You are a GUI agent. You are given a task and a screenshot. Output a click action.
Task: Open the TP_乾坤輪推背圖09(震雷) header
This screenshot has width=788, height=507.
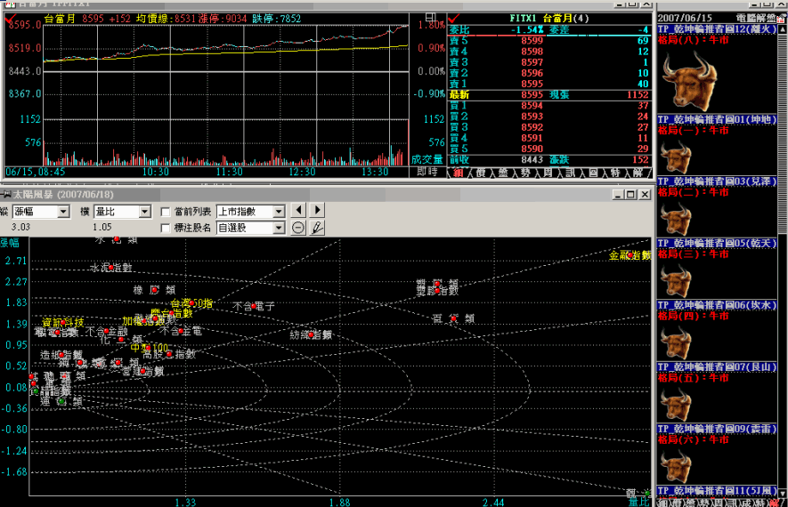tap(717, 429)
